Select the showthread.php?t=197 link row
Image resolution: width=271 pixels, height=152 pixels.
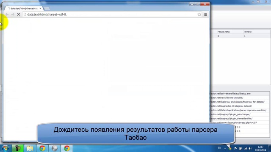point(240,123)
